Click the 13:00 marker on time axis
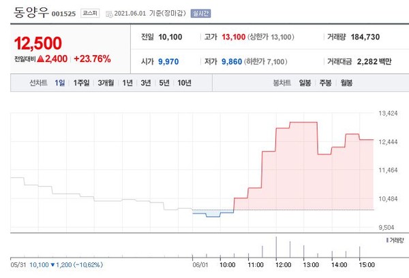 [311, 264]
